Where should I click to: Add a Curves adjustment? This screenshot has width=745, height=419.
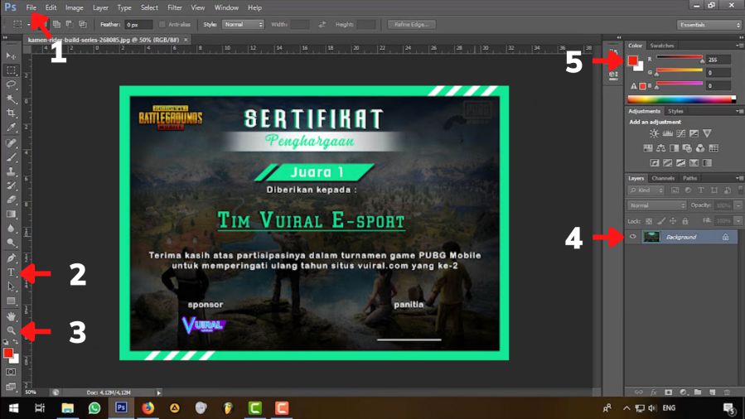[x=681, y=133]
